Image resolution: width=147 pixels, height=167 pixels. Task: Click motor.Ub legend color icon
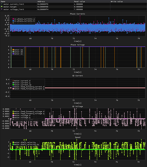click(x=13, y=52)
